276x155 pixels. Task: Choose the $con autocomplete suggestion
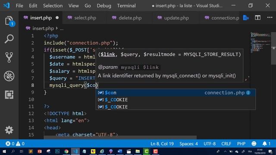[176, 93]
